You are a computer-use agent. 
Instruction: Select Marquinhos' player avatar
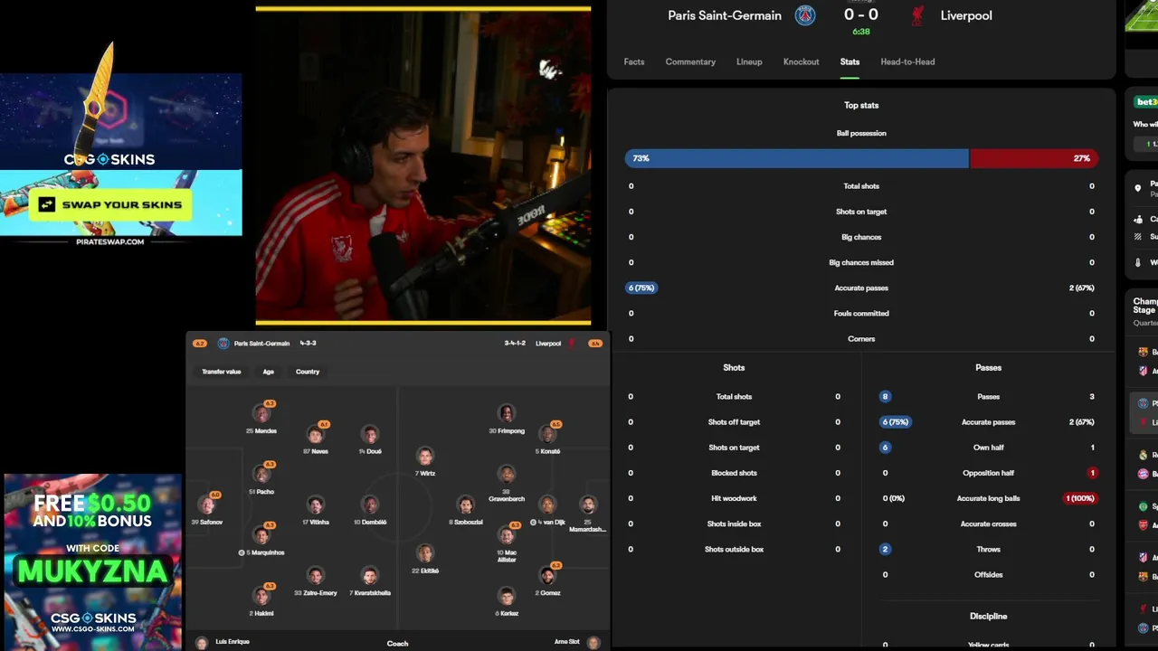coord(261,535)
